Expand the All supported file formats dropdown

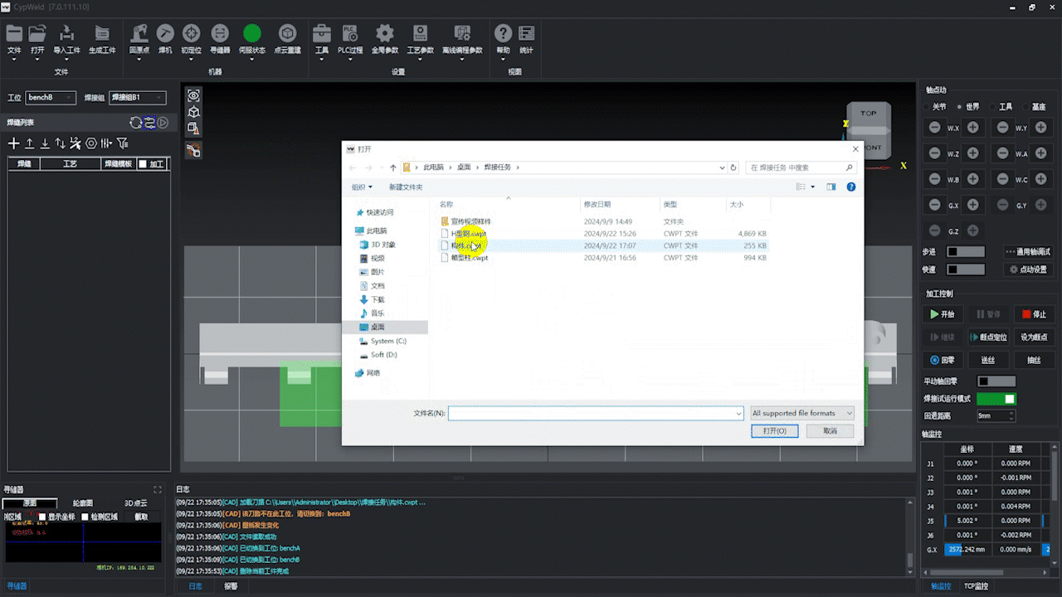[801, 413]
